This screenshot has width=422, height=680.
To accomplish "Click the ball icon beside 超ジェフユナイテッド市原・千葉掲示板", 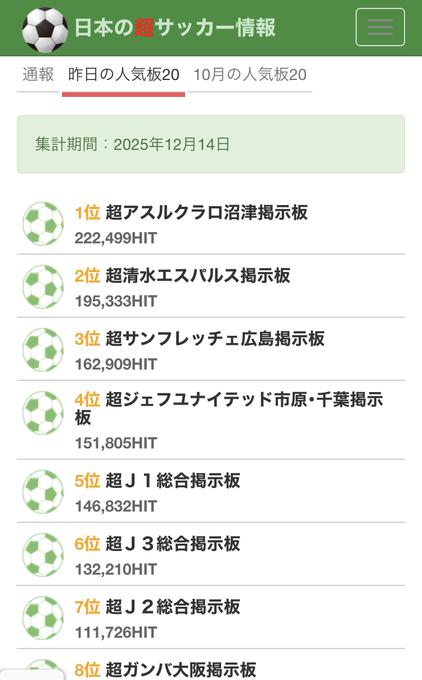I will pos(43,413).
